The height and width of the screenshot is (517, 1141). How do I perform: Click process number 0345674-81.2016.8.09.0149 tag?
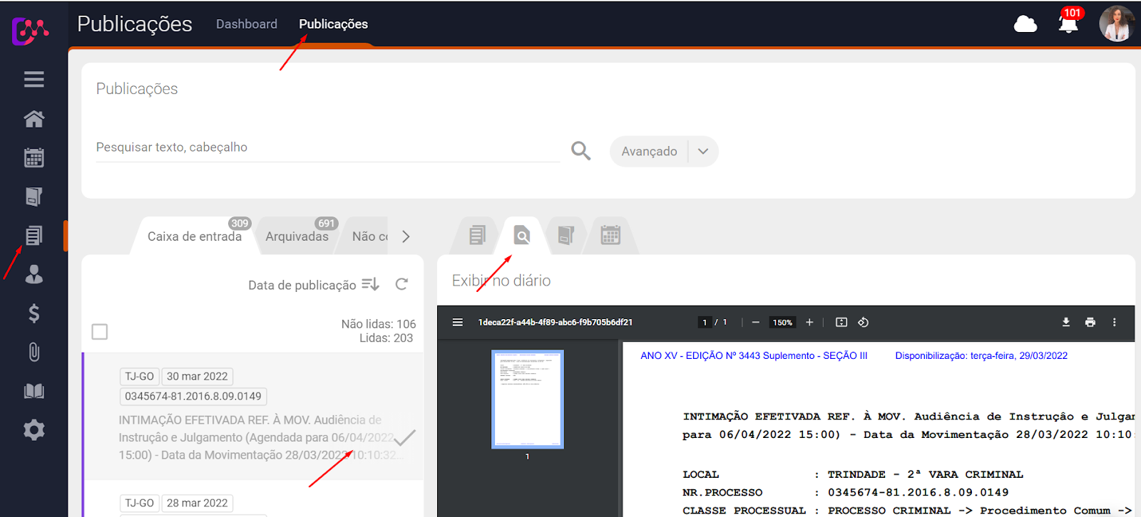(x=193, y=397)
